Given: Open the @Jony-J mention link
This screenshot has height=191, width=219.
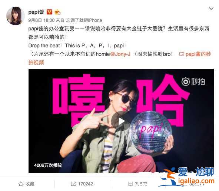Looking at the screenshot, I should pos(120,54).
